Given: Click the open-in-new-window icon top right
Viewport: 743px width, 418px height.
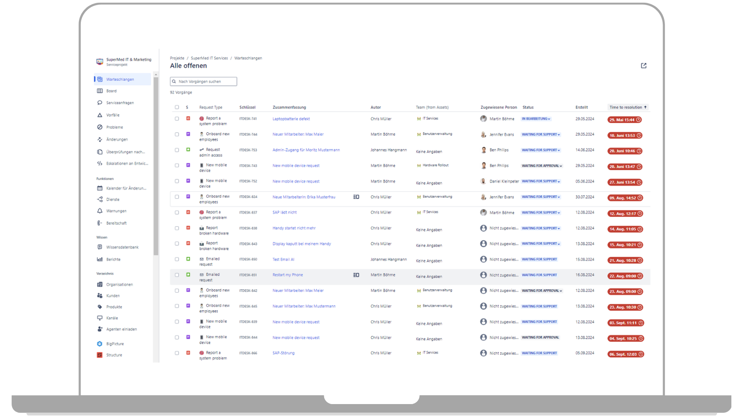Looking at the screenshot, I should (644, 65).
